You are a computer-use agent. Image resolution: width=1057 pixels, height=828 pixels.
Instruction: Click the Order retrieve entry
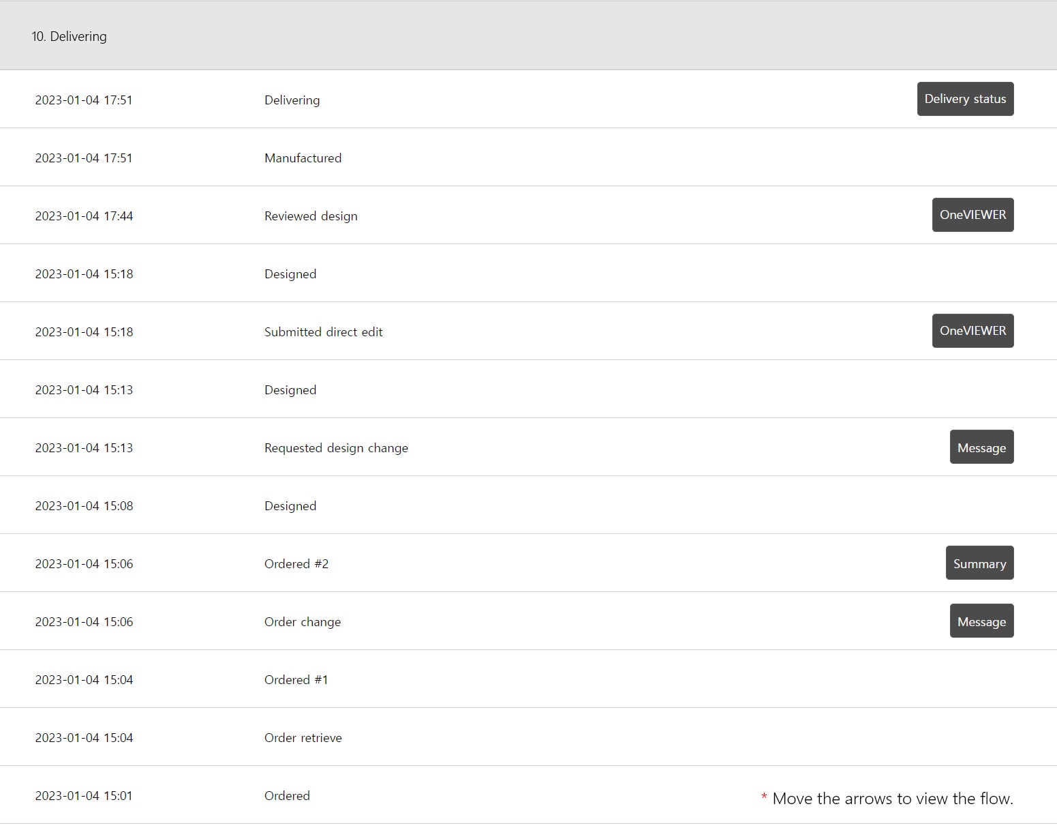point(303,737)
